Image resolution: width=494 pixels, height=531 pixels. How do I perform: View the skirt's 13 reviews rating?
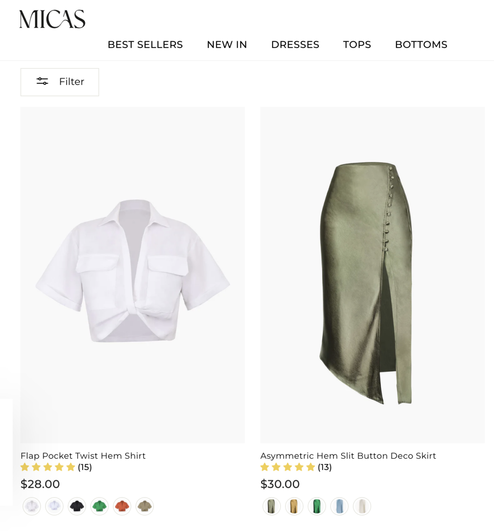click(x=296, y=467)
